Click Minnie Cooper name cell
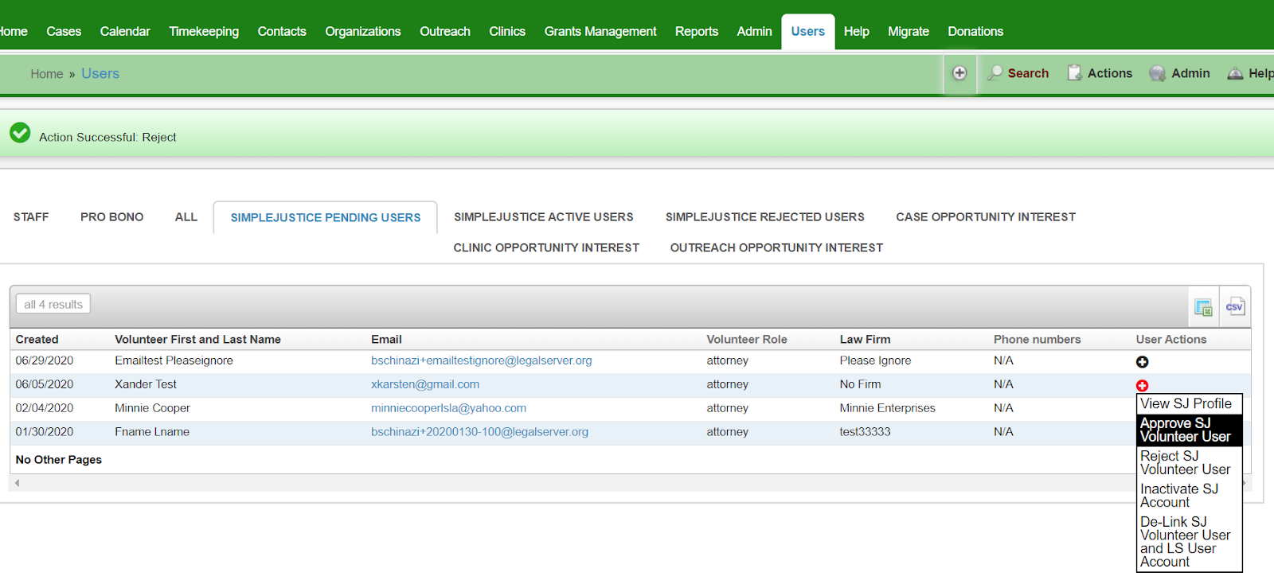This screenshot has width=1274, height=584. (x=152, y=408)
